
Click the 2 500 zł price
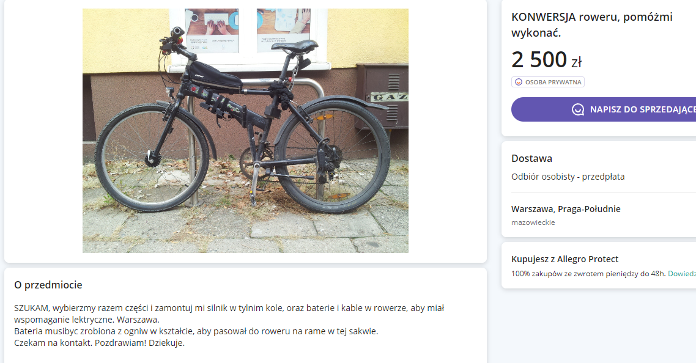pos(539,60)
